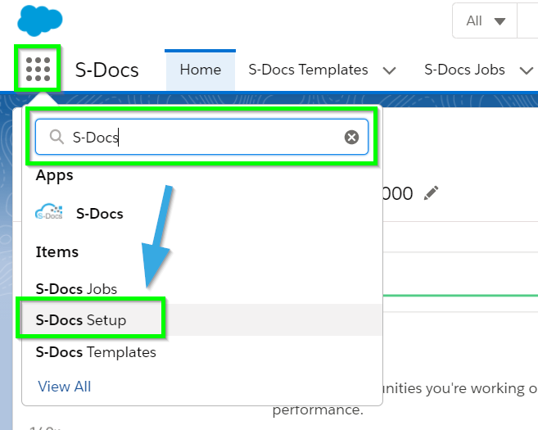The image size is (538, 430).
Task: Expand the S-Docs Jobs tab chevron
Action: tap(526, 70)
